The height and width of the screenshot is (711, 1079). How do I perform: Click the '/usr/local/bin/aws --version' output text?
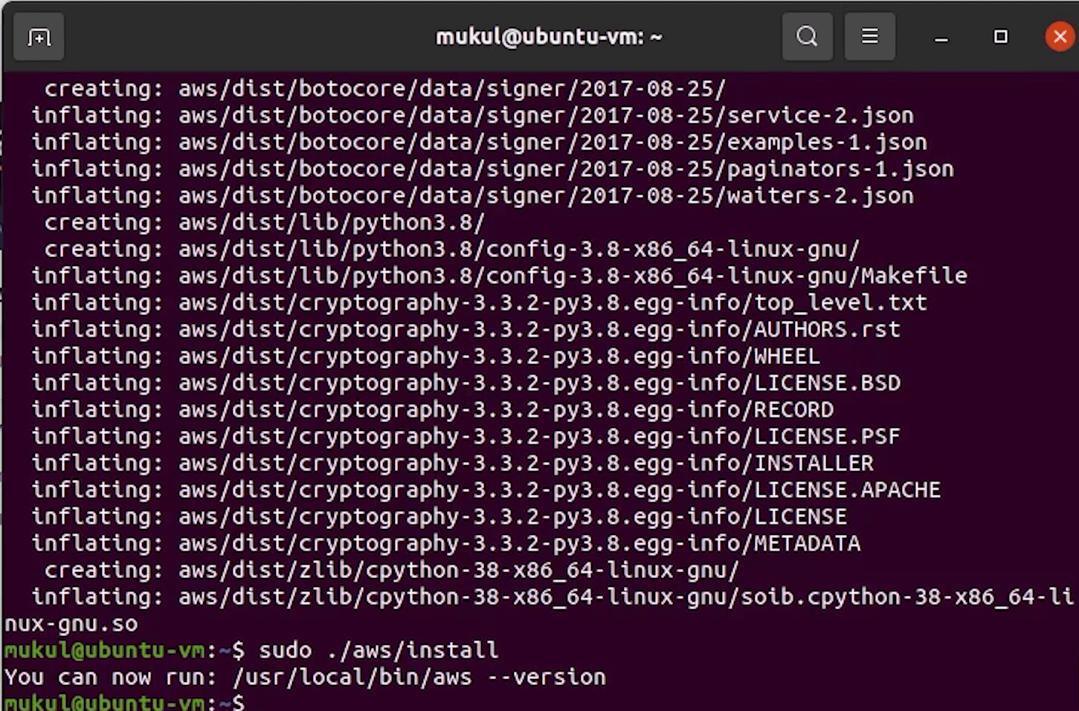pyautogui.click(x=419, y=677)
